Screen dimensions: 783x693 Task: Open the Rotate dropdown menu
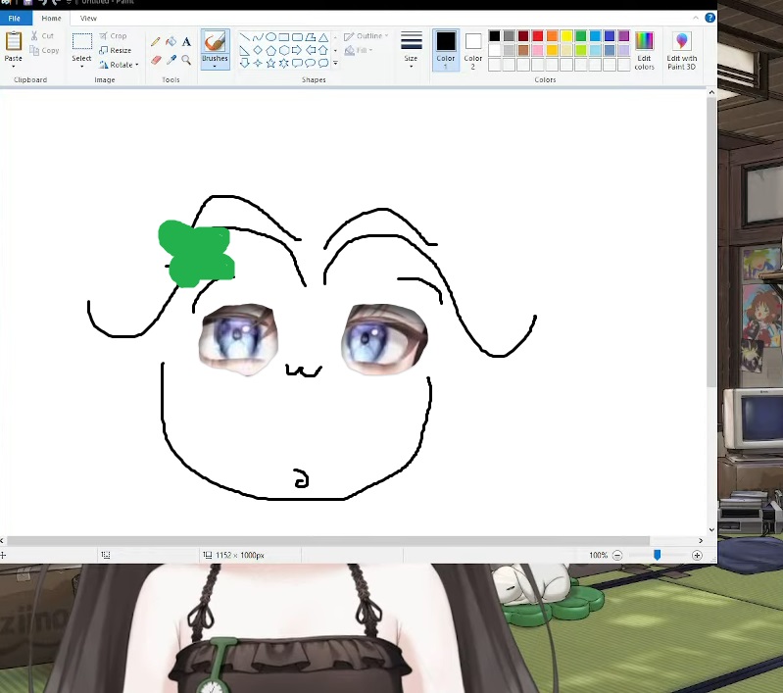coord(119,65)
